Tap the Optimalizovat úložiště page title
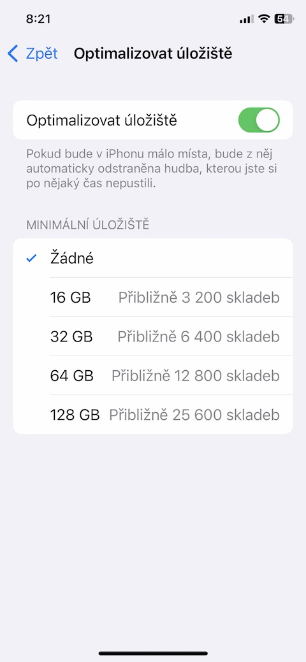Viewport: 306px width, 662px height. (x=153, y=54)
